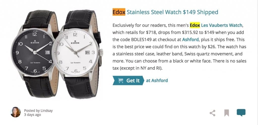Viewport: 258px width, 125px height.
Task: Click the yellow highlighted Edox in description
Action: 195,26
